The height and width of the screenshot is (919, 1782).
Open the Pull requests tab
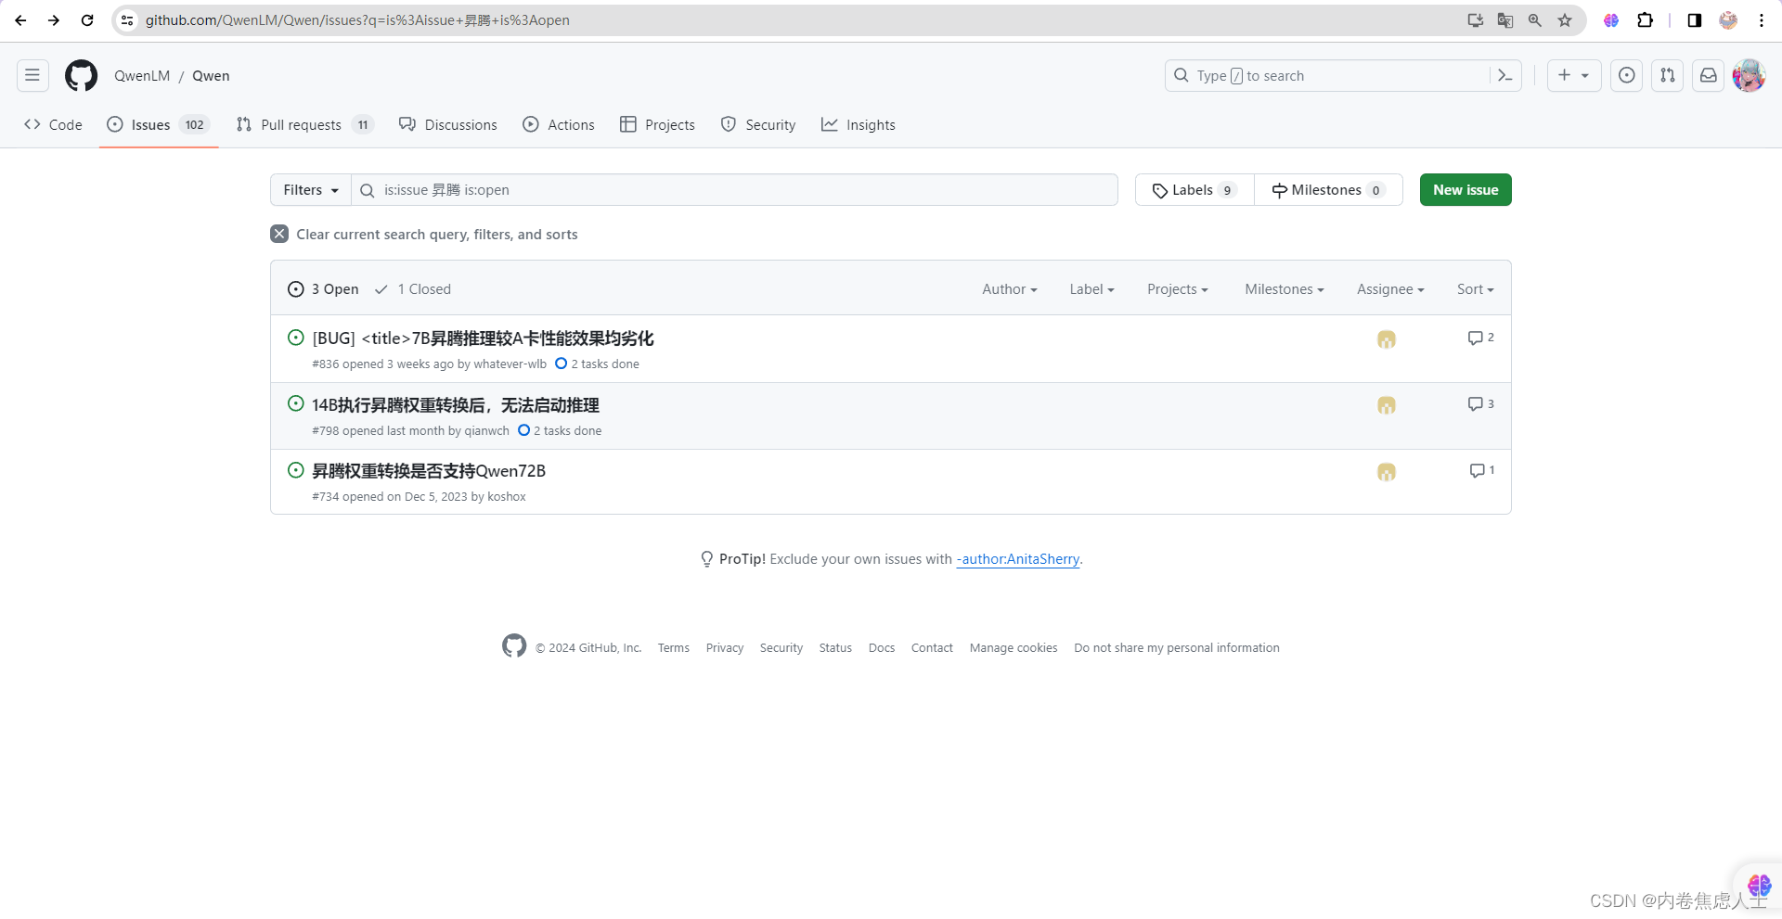[304, 124]
